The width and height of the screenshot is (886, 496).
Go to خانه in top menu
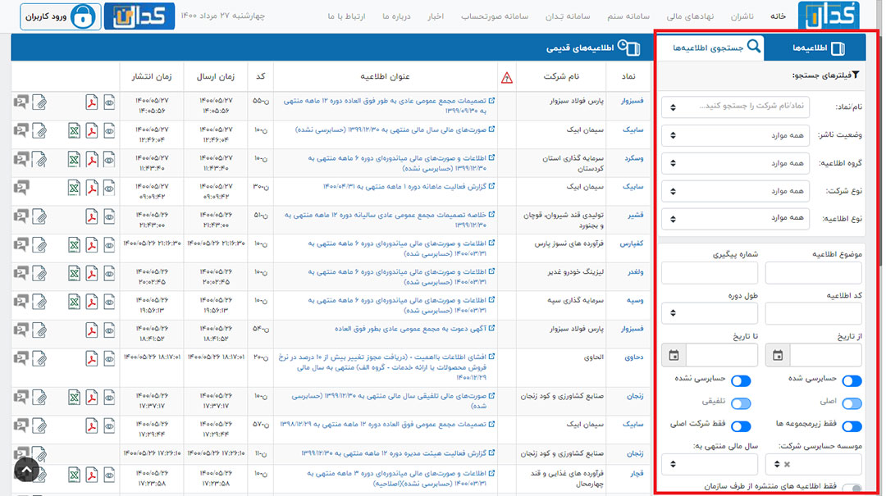point(778,16)
